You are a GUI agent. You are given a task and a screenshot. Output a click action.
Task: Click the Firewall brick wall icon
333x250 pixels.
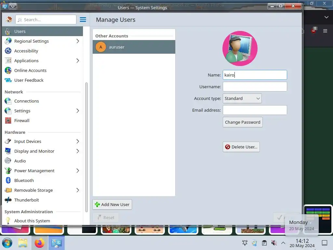(x=8, y=120)
